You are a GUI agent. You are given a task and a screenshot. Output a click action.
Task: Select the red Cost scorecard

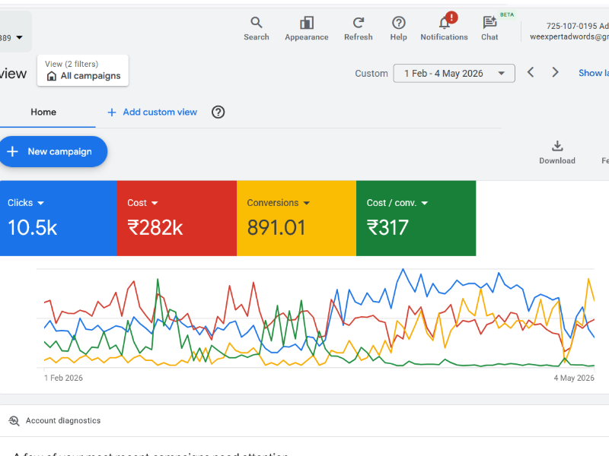(x=177, y=218)
